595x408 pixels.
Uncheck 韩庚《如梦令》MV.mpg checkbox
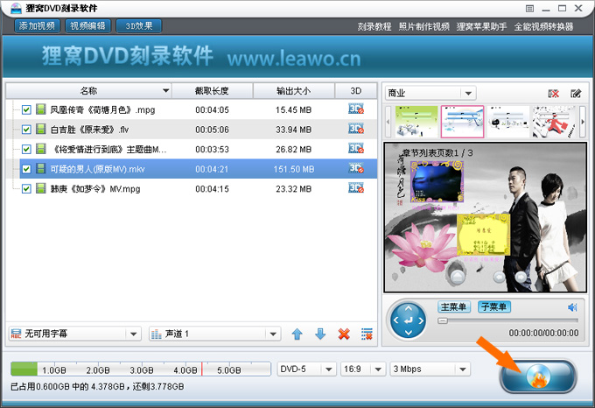[x=26, y=189]
